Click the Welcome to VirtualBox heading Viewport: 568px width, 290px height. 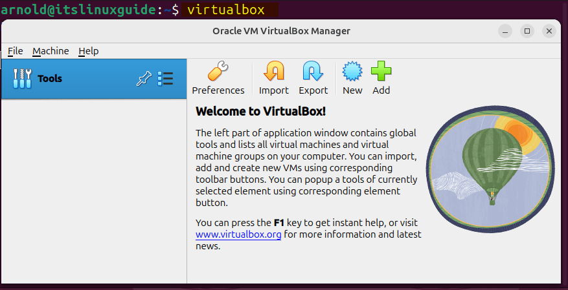tap(260, 111)
